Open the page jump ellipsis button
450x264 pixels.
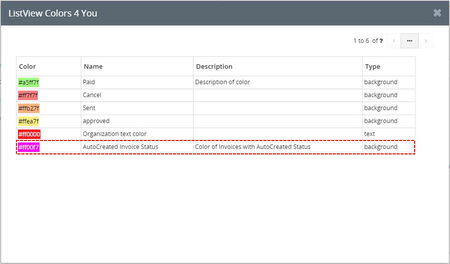click(410, 41)
